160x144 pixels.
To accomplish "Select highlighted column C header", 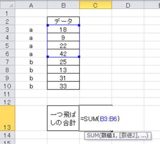I will pyautogui.click(x=96, y=5).
